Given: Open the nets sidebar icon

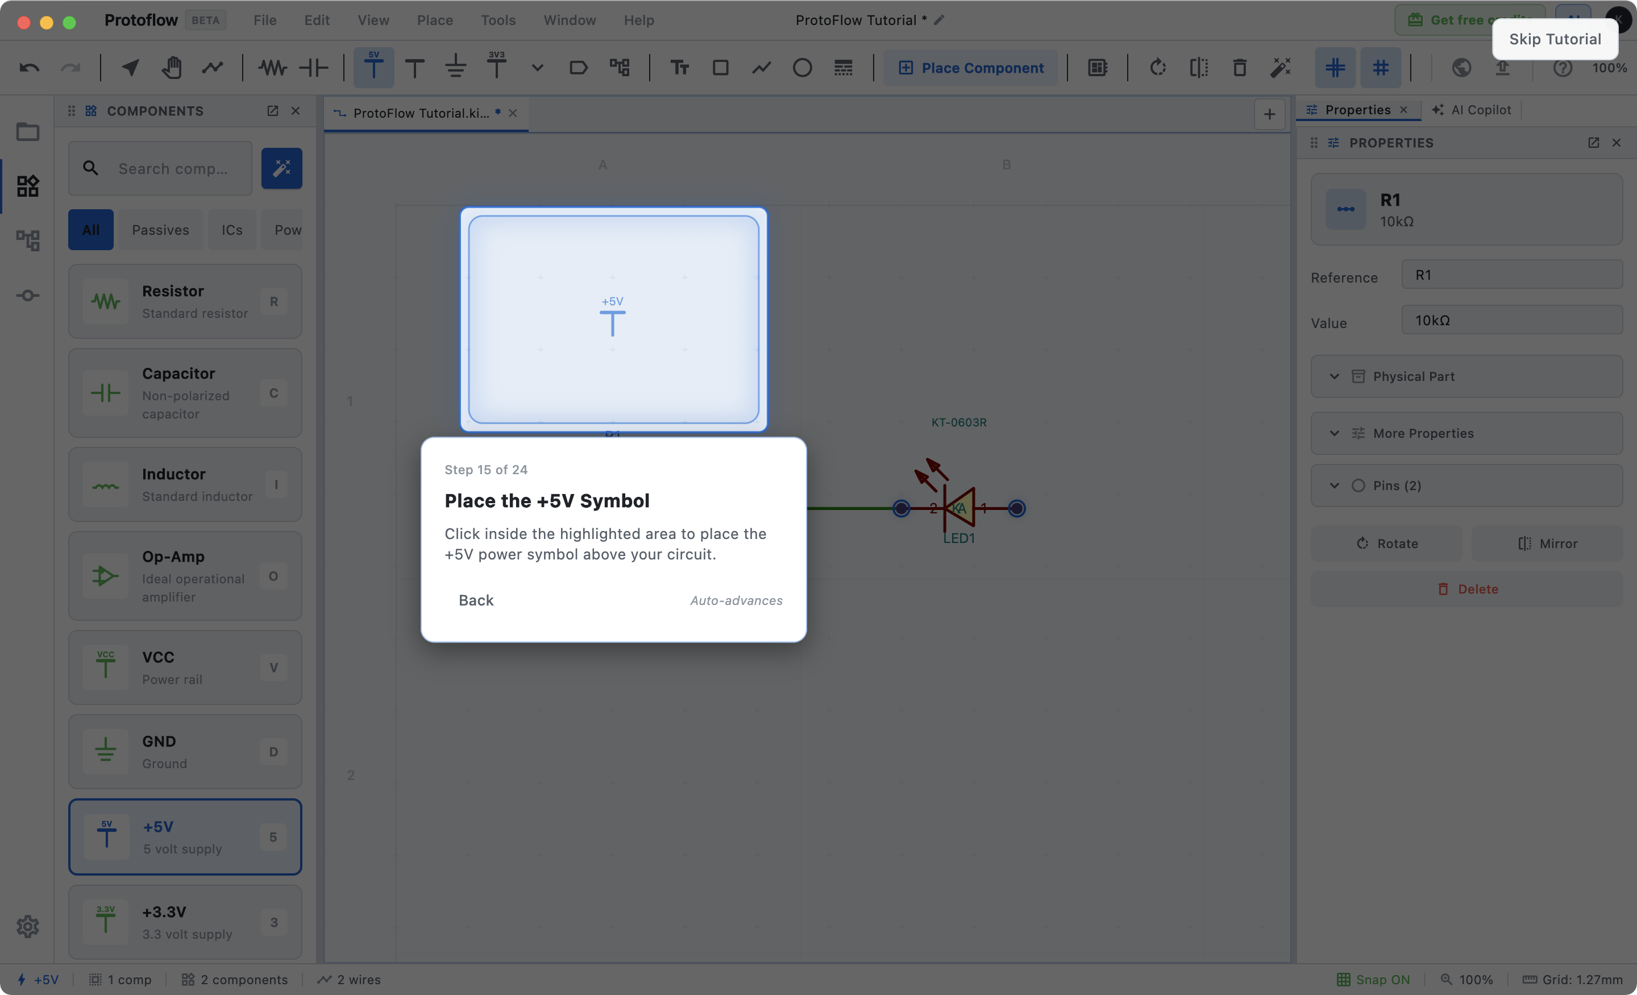Looking at the screenshot, I should (x=27, y=295).
